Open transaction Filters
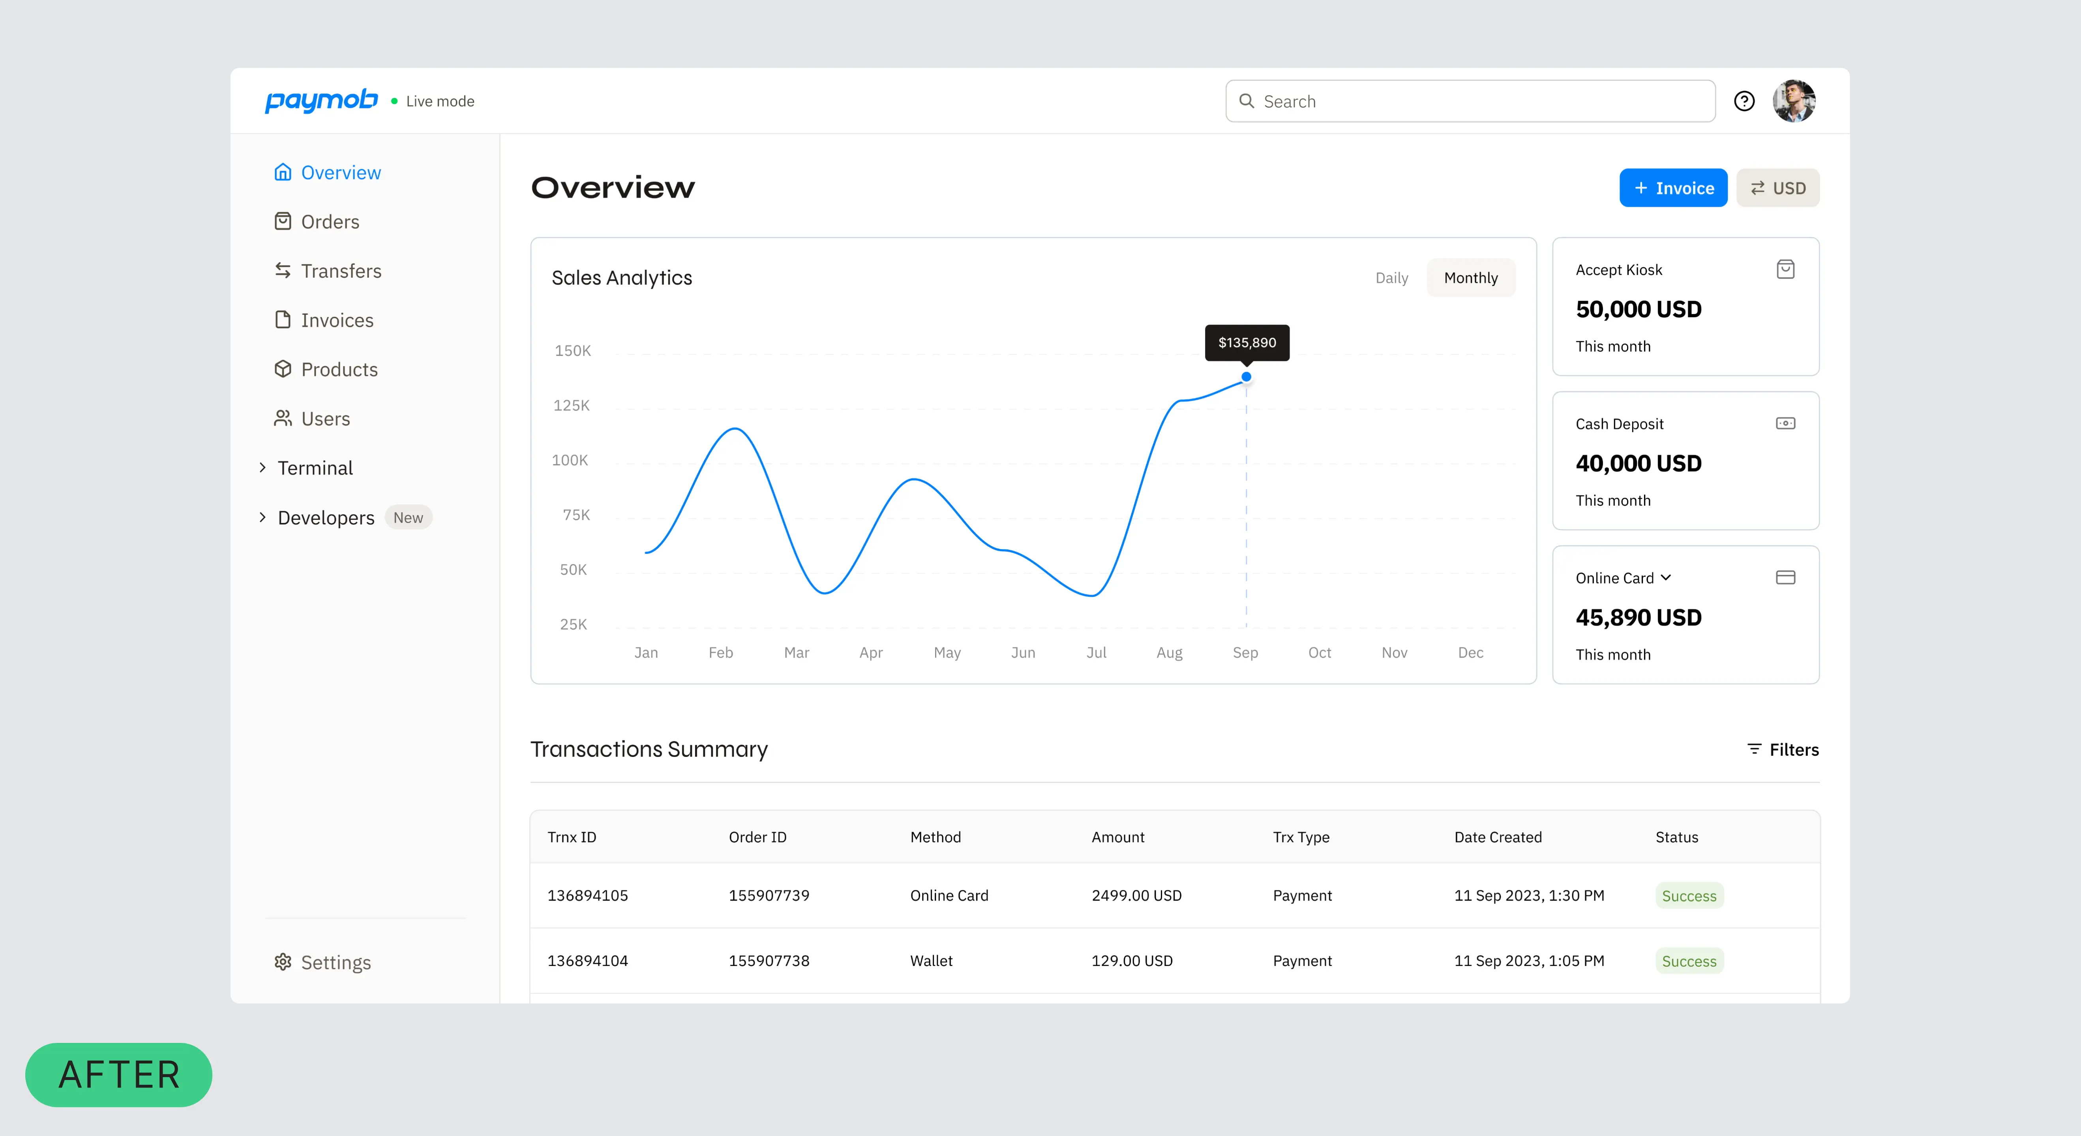2081x1136 pixels. click(x=1782, y=749)
